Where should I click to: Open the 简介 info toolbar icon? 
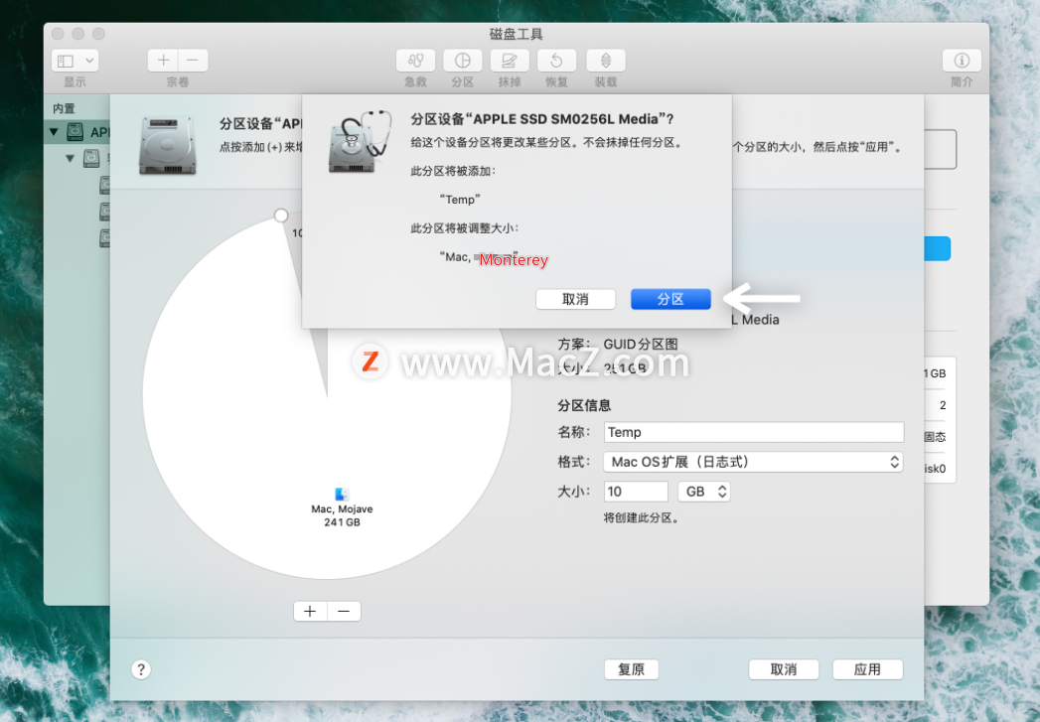coord(962,61)
